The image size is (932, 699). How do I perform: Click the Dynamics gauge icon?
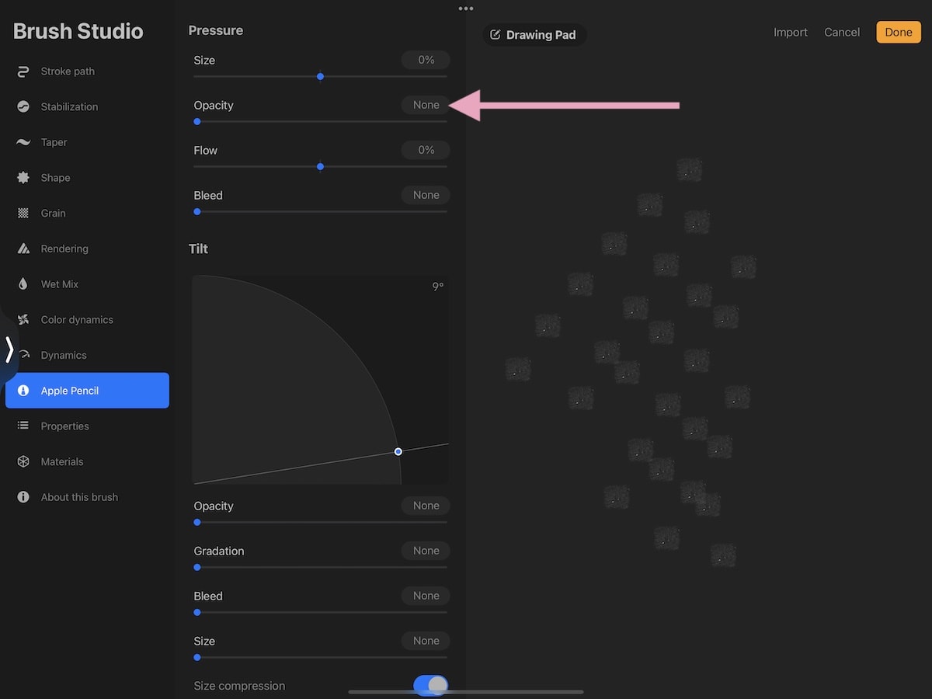pyautogui.click(x=23, y=355)
